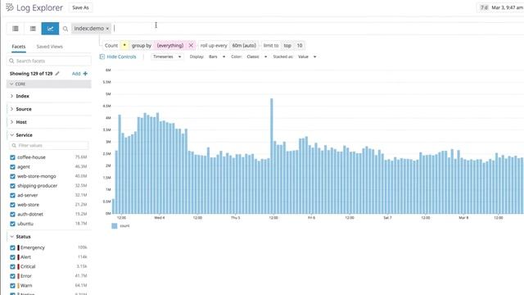Viewport: 524px width, 295px height.
Task: Click the limit value 10
Action: click(300, 46)
